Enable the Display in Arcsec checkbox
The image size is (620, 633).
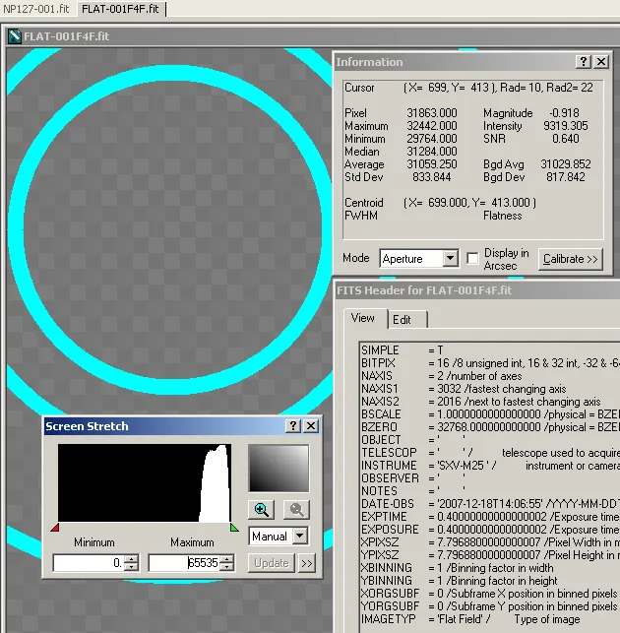pos(472,259)
